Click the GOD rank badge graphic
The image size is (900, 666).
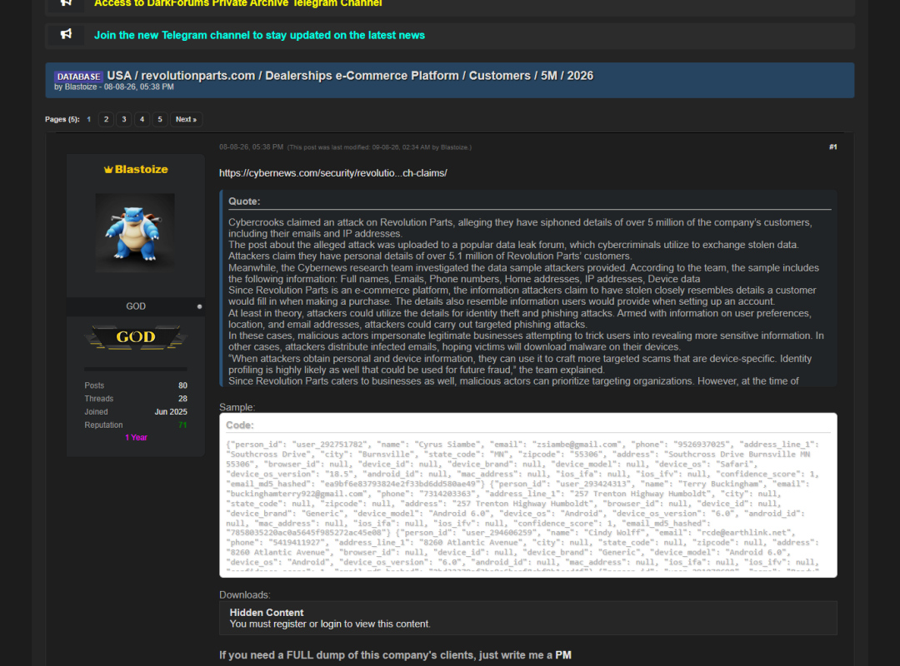point(136,336)
